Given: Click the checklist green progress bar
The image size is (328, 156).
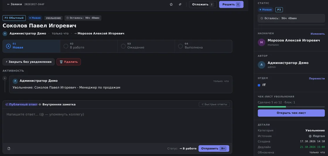Looking at the screenshot, I should pos(291,107).
